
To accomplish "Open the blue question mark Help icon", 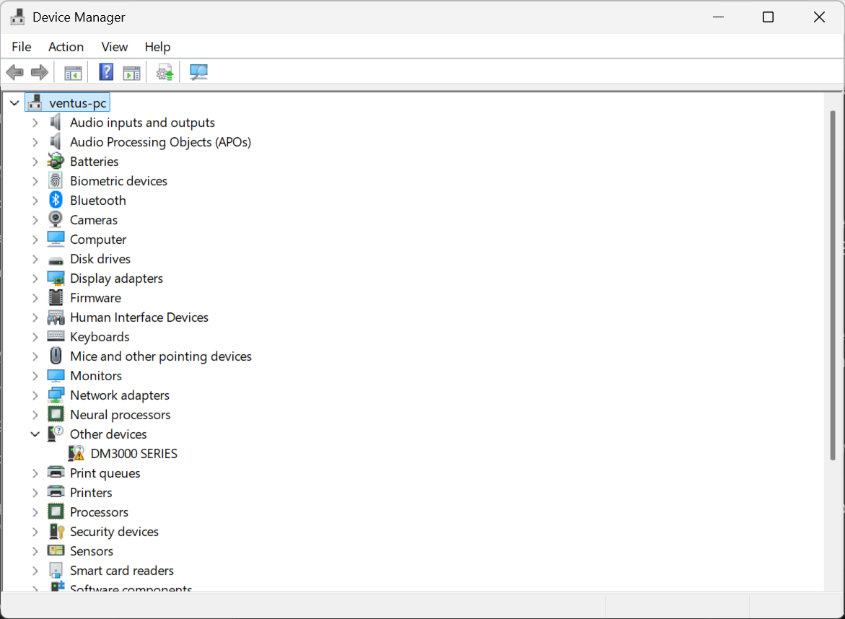I will point(106,71).
